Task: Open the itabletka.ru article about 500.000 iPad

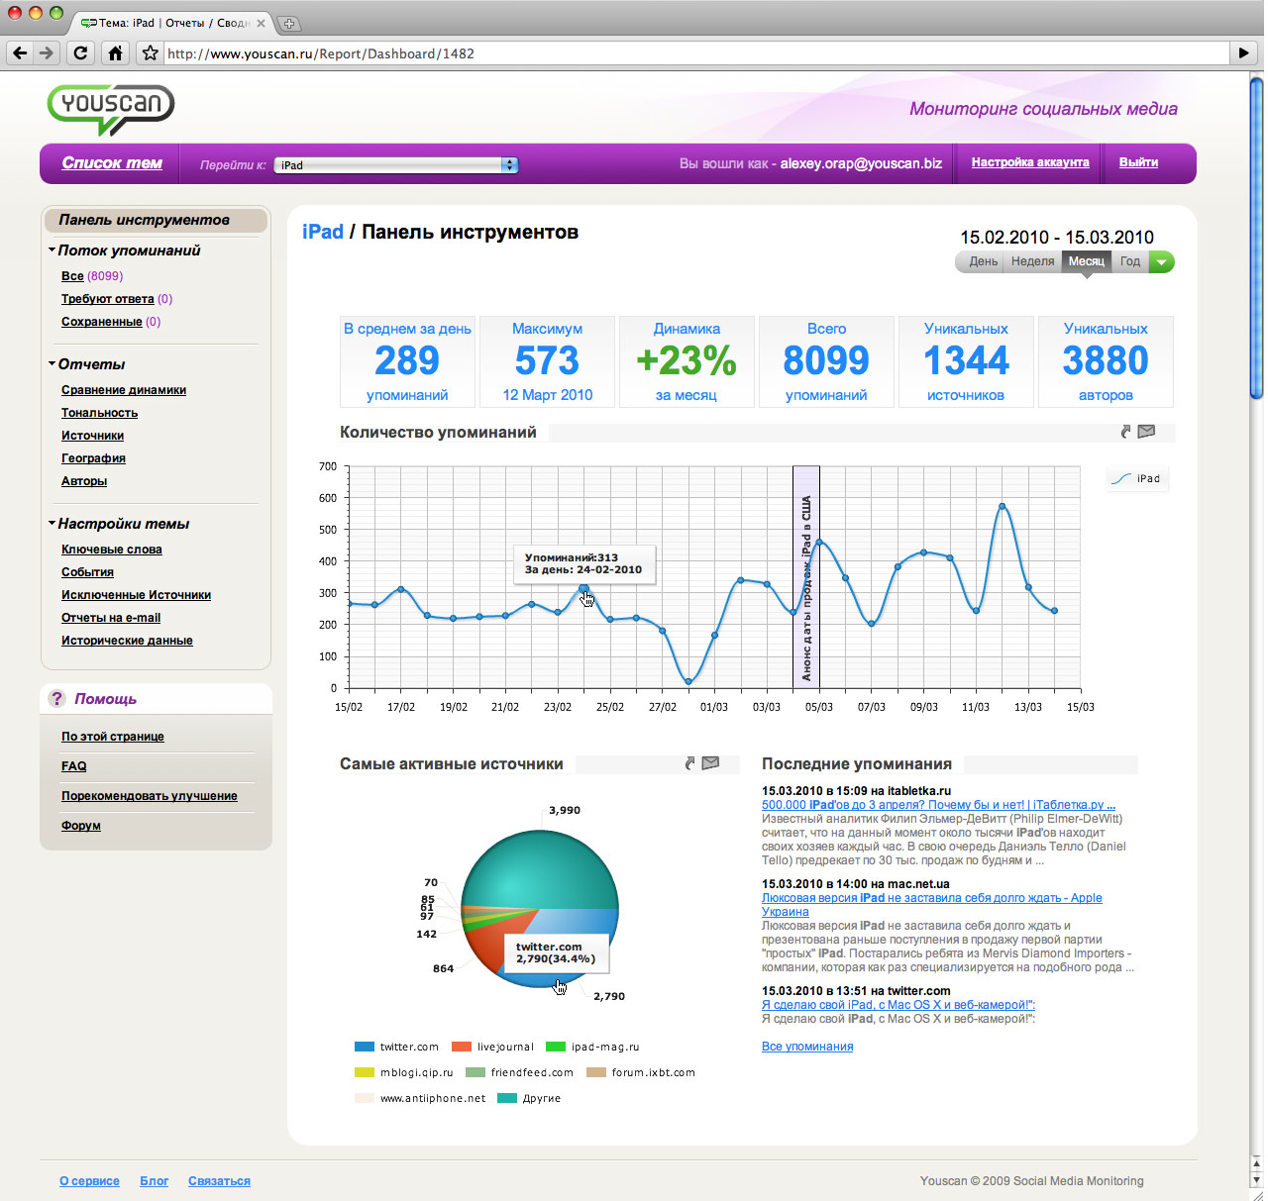Action: 938,805
